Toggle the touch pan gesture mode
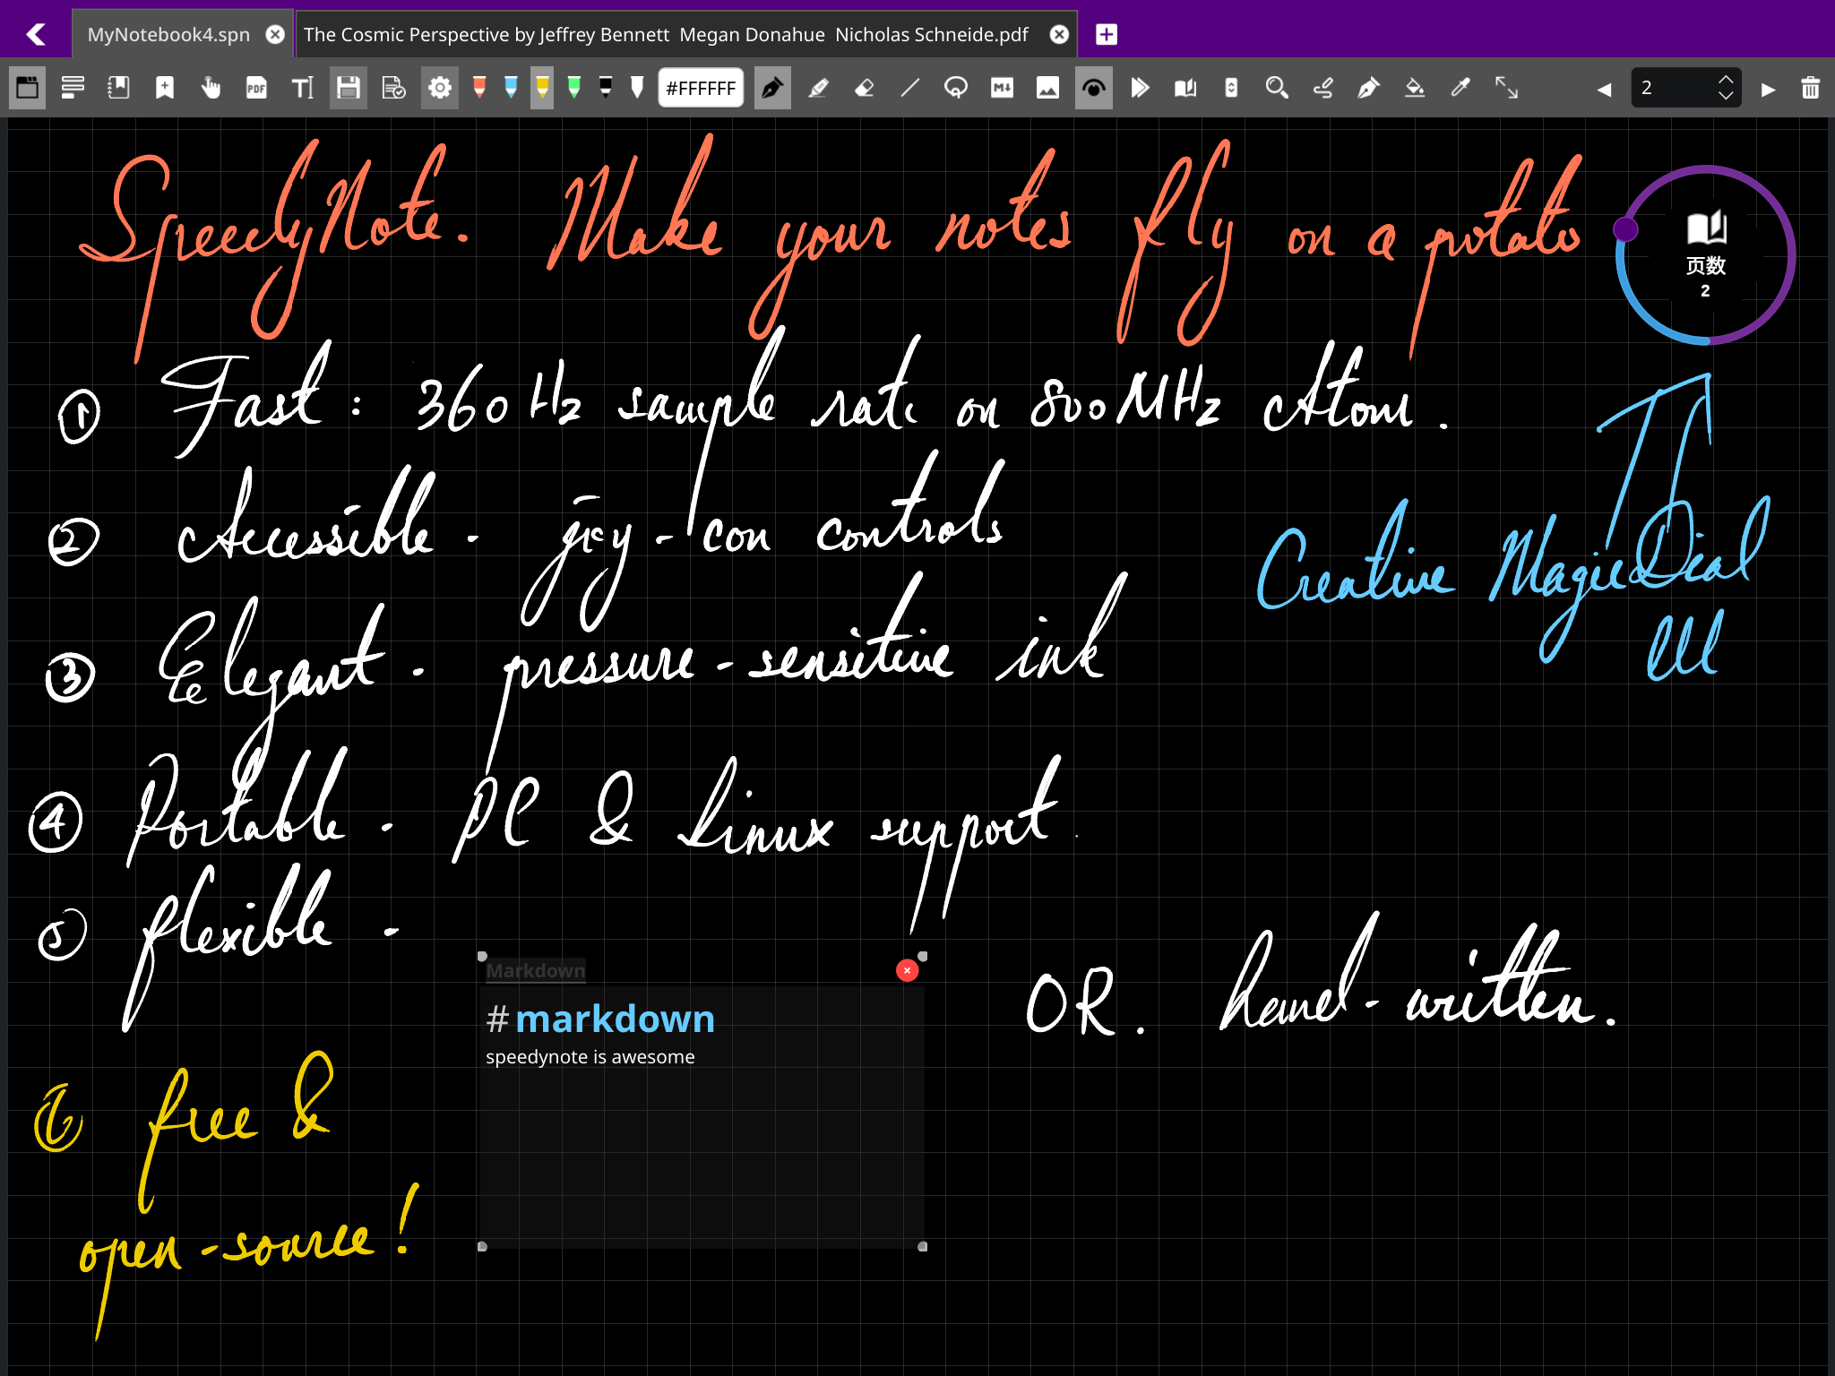The height and width of the screenshot is (1376, 1835). click(x=212, y=87)
